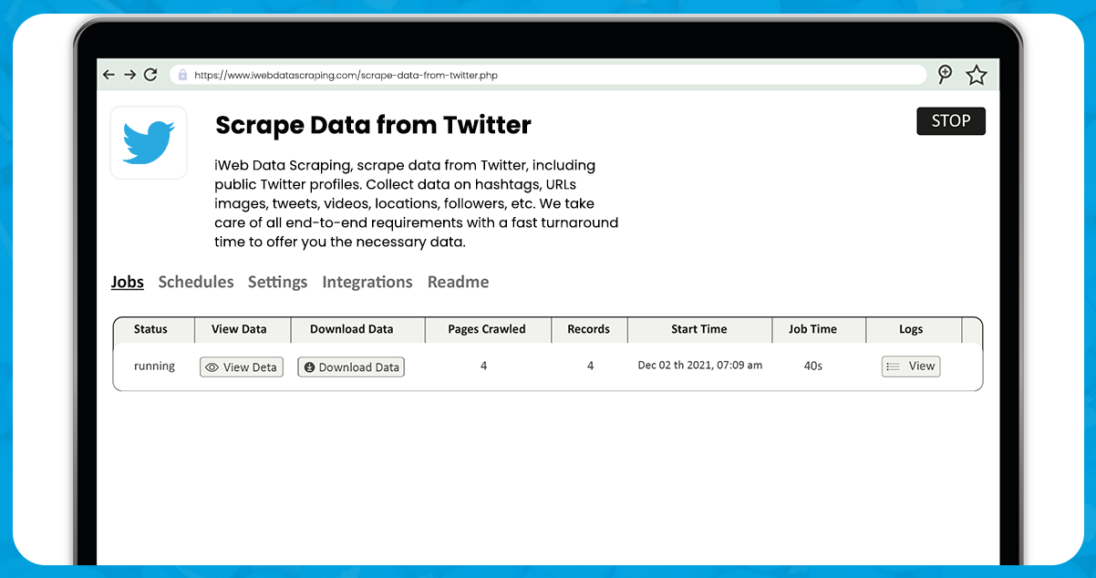
Task: Bookmark the page with the star icon
Action: coord(977,75)
